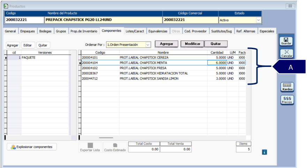Switch to Sustitutos/Sug tab
The image size is (307, 168).
(222, 31)
